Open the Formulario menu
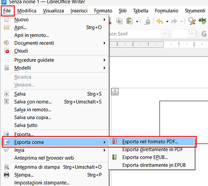The image size is (208, 186). (x=166, y=11)
